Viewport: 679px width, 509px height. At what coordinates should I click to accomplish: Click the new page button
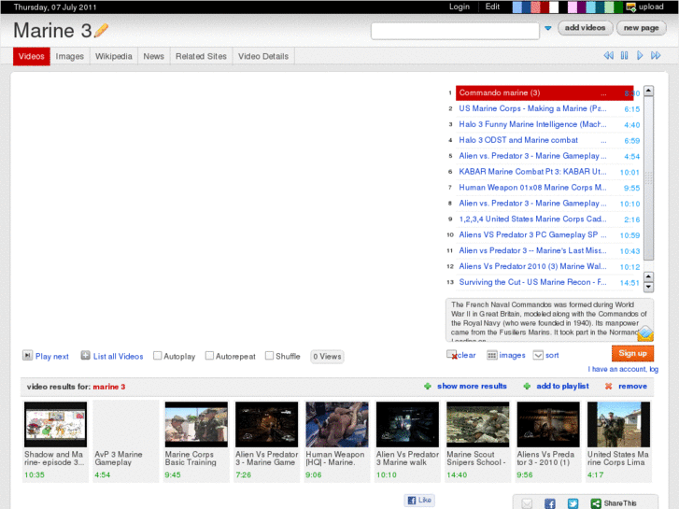point(642,28)
